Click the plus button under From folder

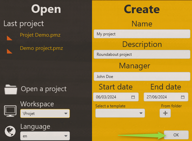[165, 113]
